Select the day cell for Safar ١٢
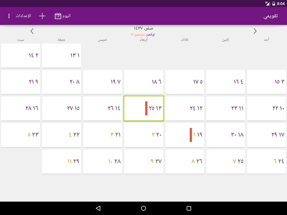The height and width of the screenshot is (215, 287). point(184,108)
